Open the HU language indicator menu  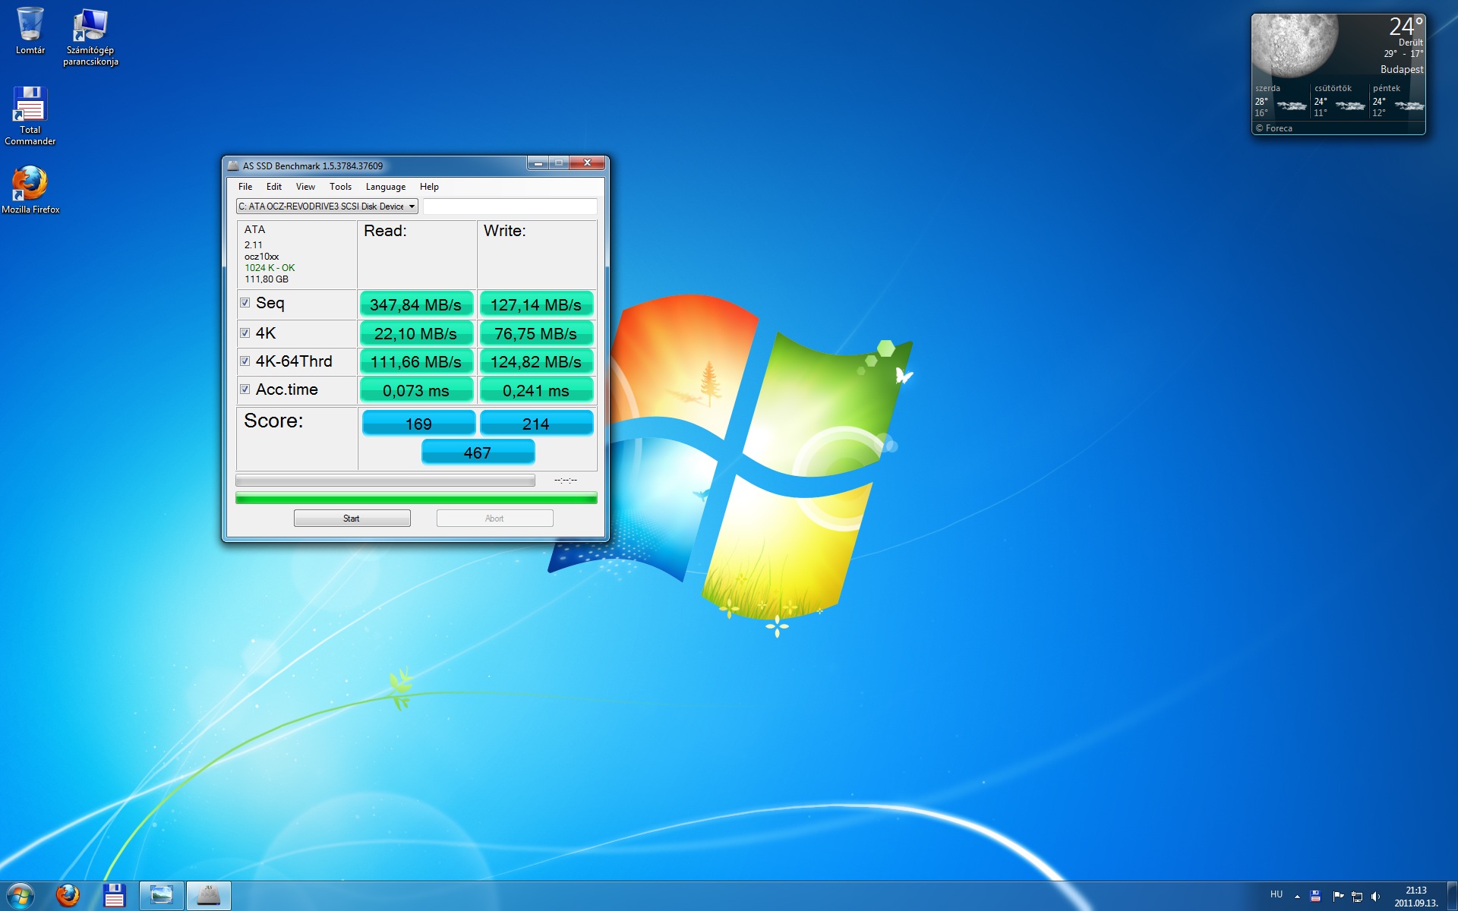click(x=1277, y=895)
